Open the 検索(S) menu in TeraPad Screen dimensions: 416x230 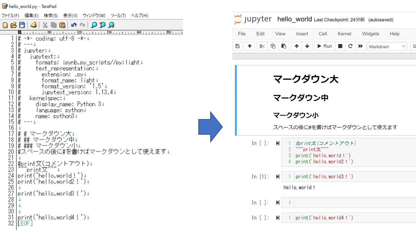click(50, 15)
